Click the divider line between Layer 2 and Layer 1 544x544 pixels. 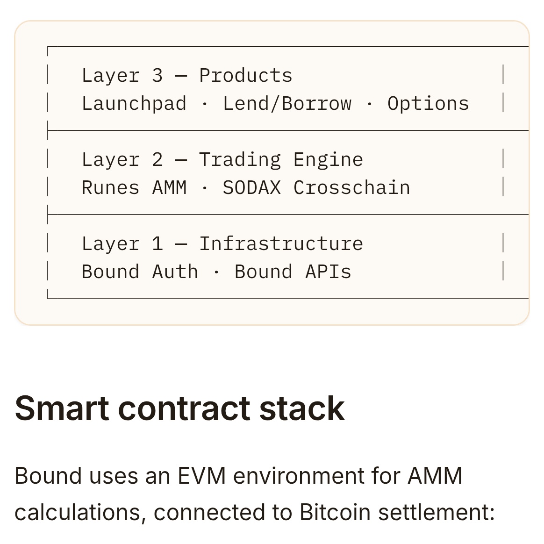[288, 215]
